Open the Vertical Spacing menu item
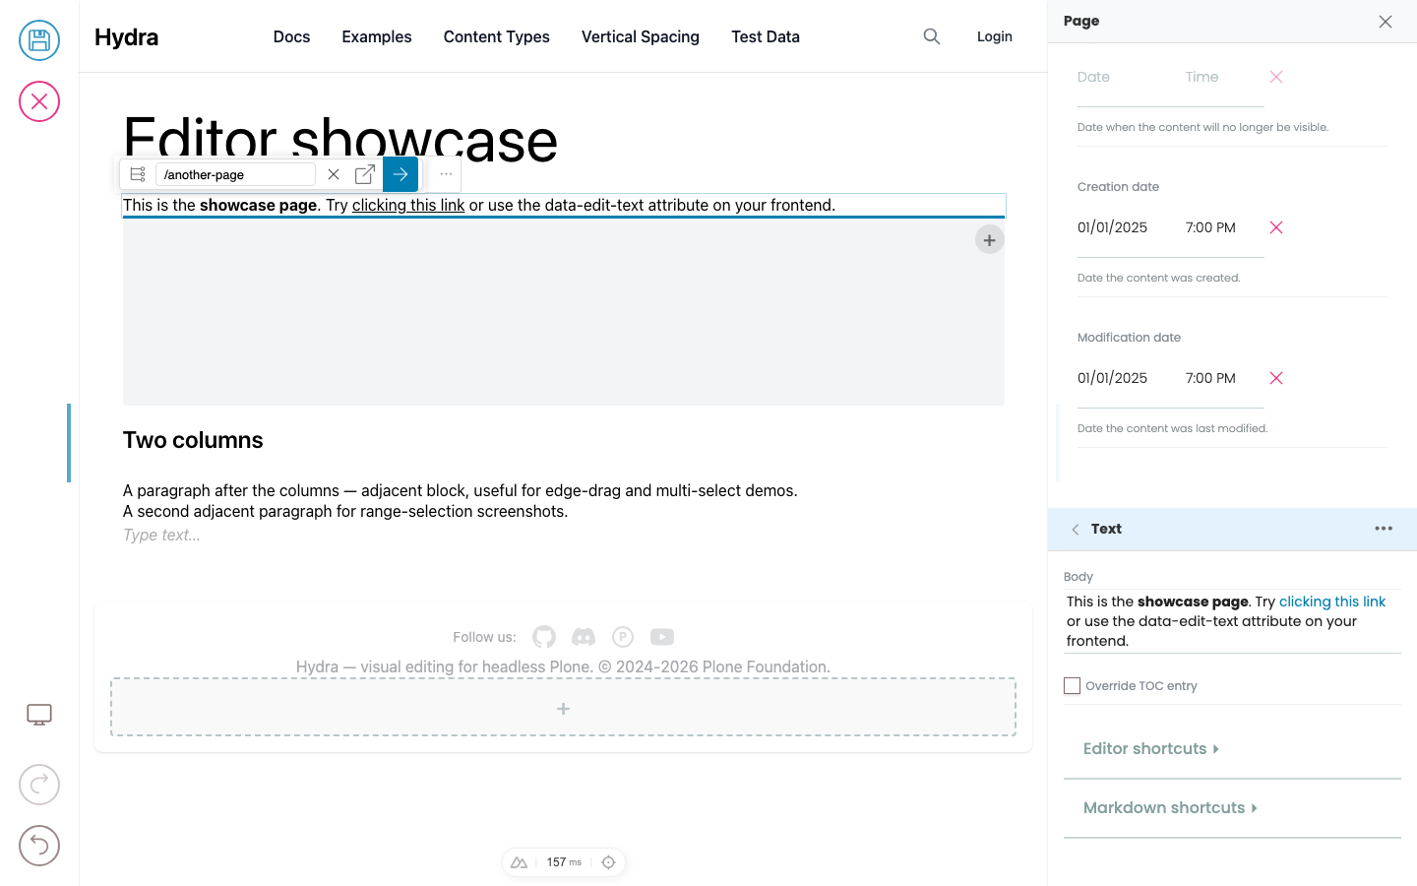 pos(641,36)
